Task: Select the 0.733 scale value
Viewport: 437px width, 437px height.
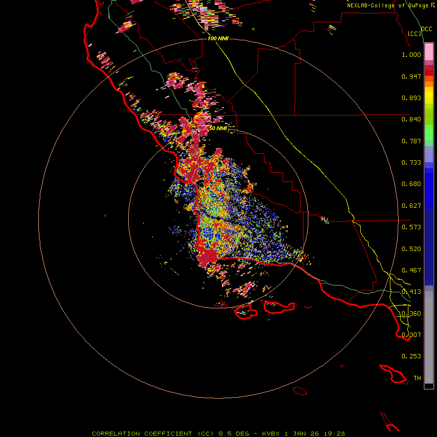Action: tap(411, 163)
